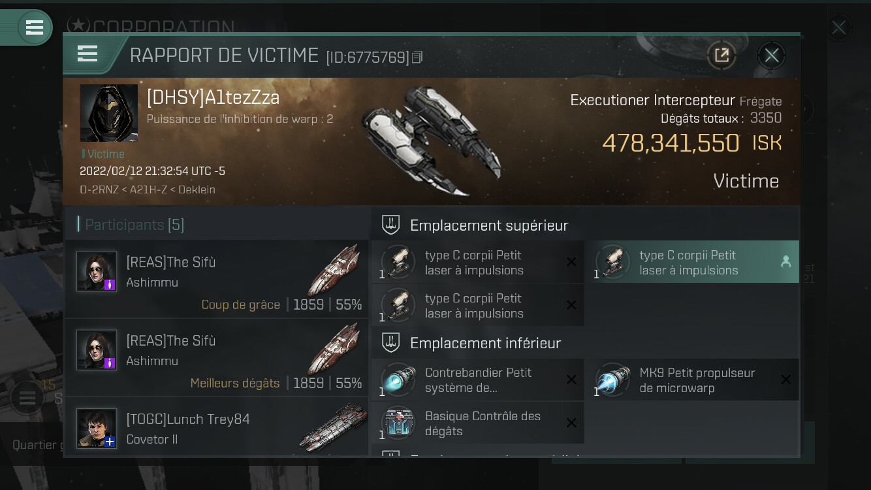The height and width of the screenshot is (490, 871).
Task: Collapse the Emplacement supérieur section
Action: click(585, 225)
